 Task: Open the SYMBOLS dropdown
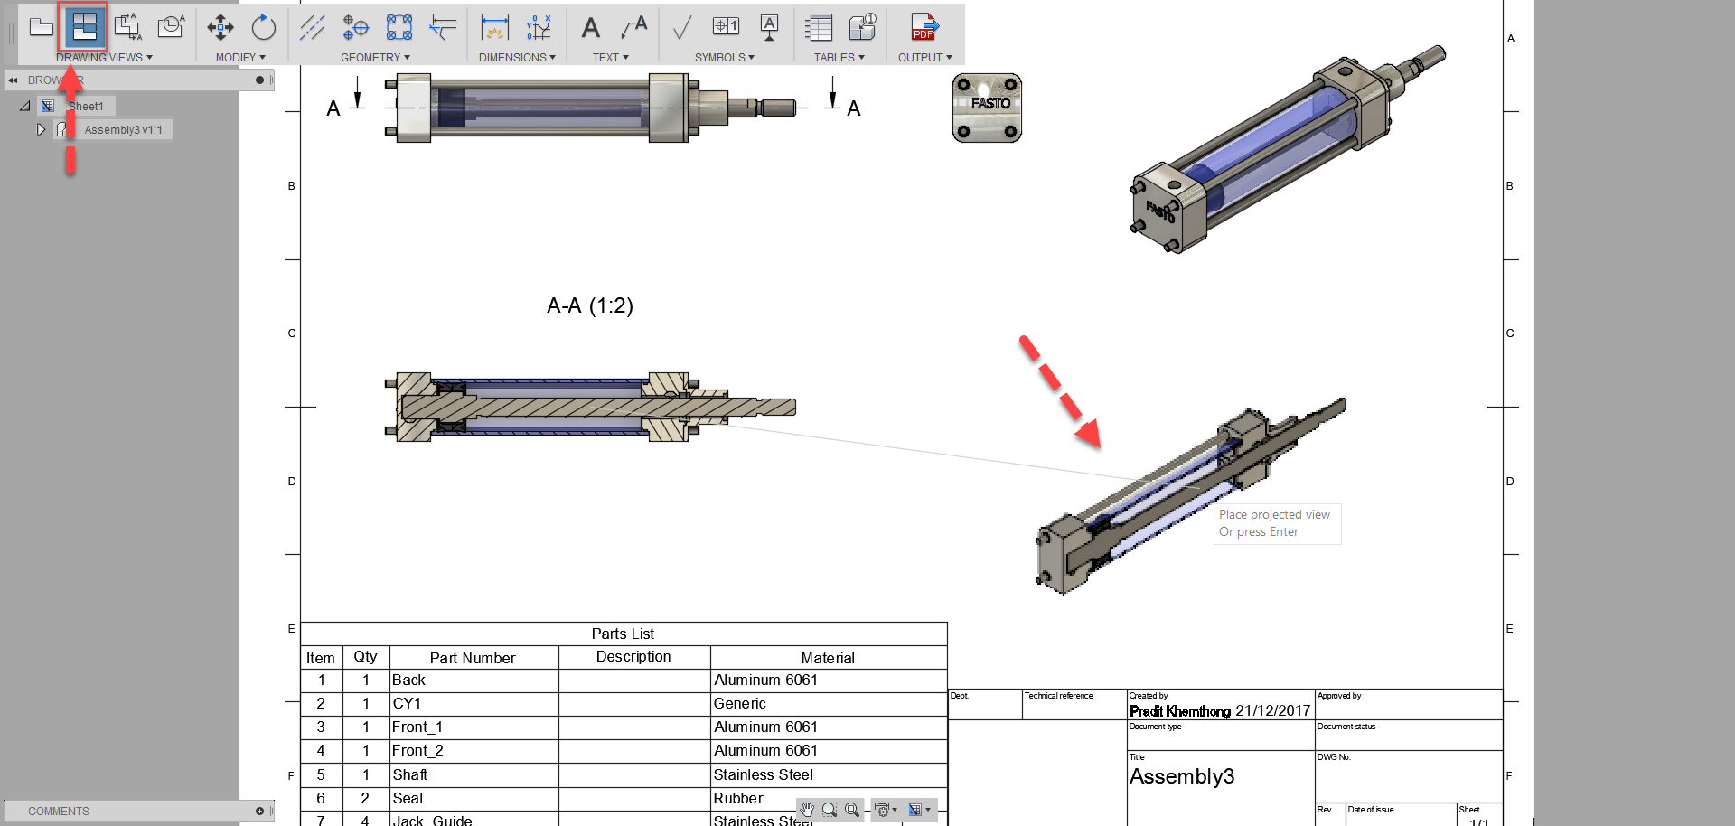[723, 57]
